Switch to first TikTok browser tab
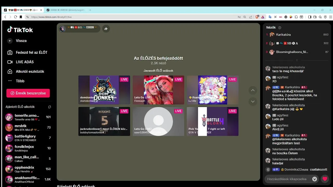This screenshot has height=187, width=333. (23, 10)
